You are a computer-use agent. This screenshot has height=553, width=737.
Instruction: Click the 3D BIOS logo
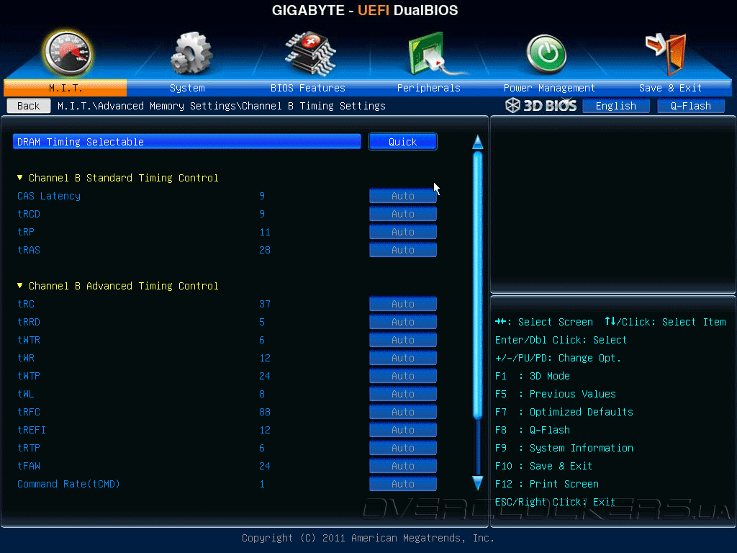click(541, 105)
